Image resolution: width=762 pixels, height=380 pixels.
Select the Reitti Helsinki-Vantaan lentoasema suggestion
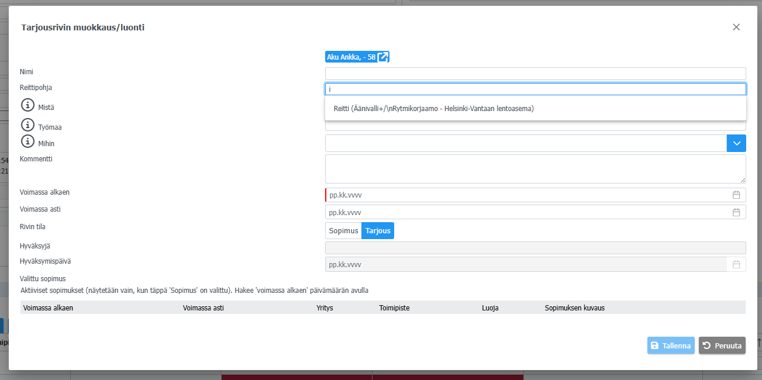(x=433, y=109)
